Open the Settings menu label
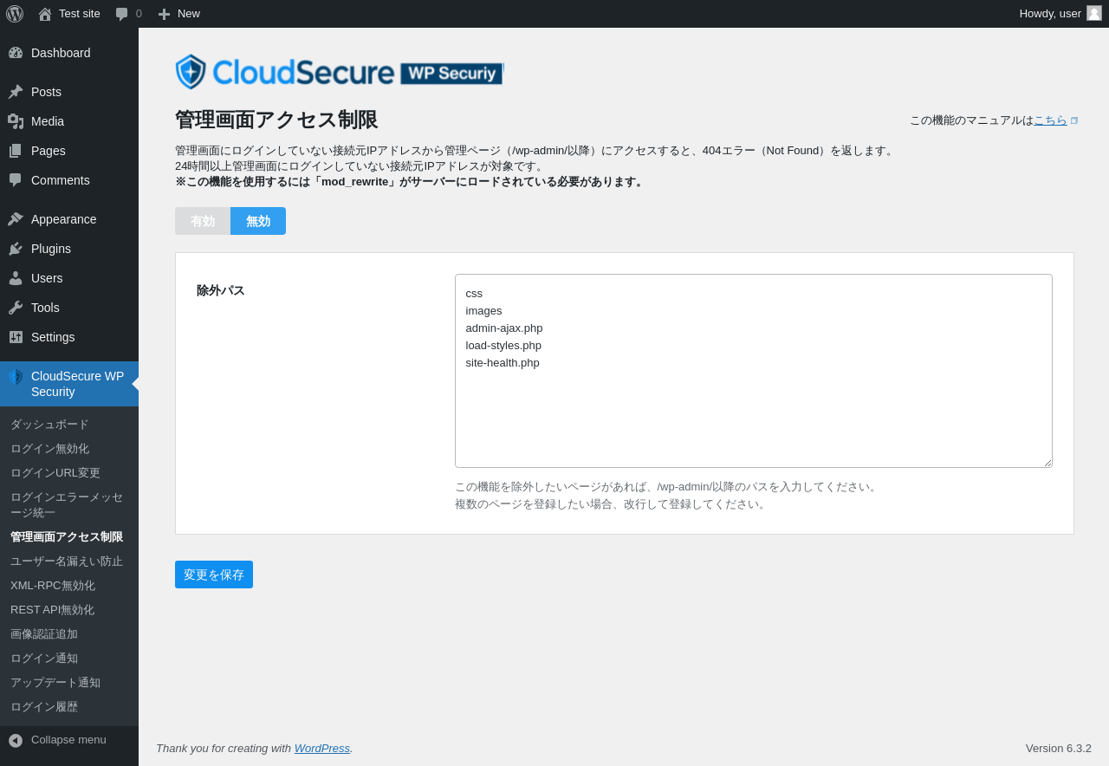The width and height of the screenshot is (1109, 766). 53,337
